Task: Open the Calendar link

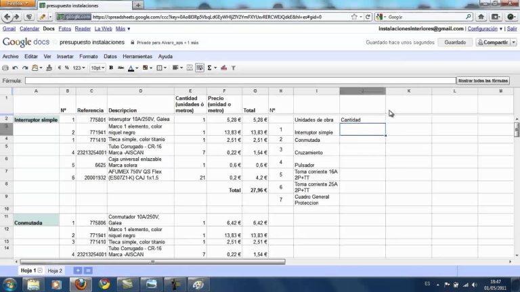Action: point(30,29)
